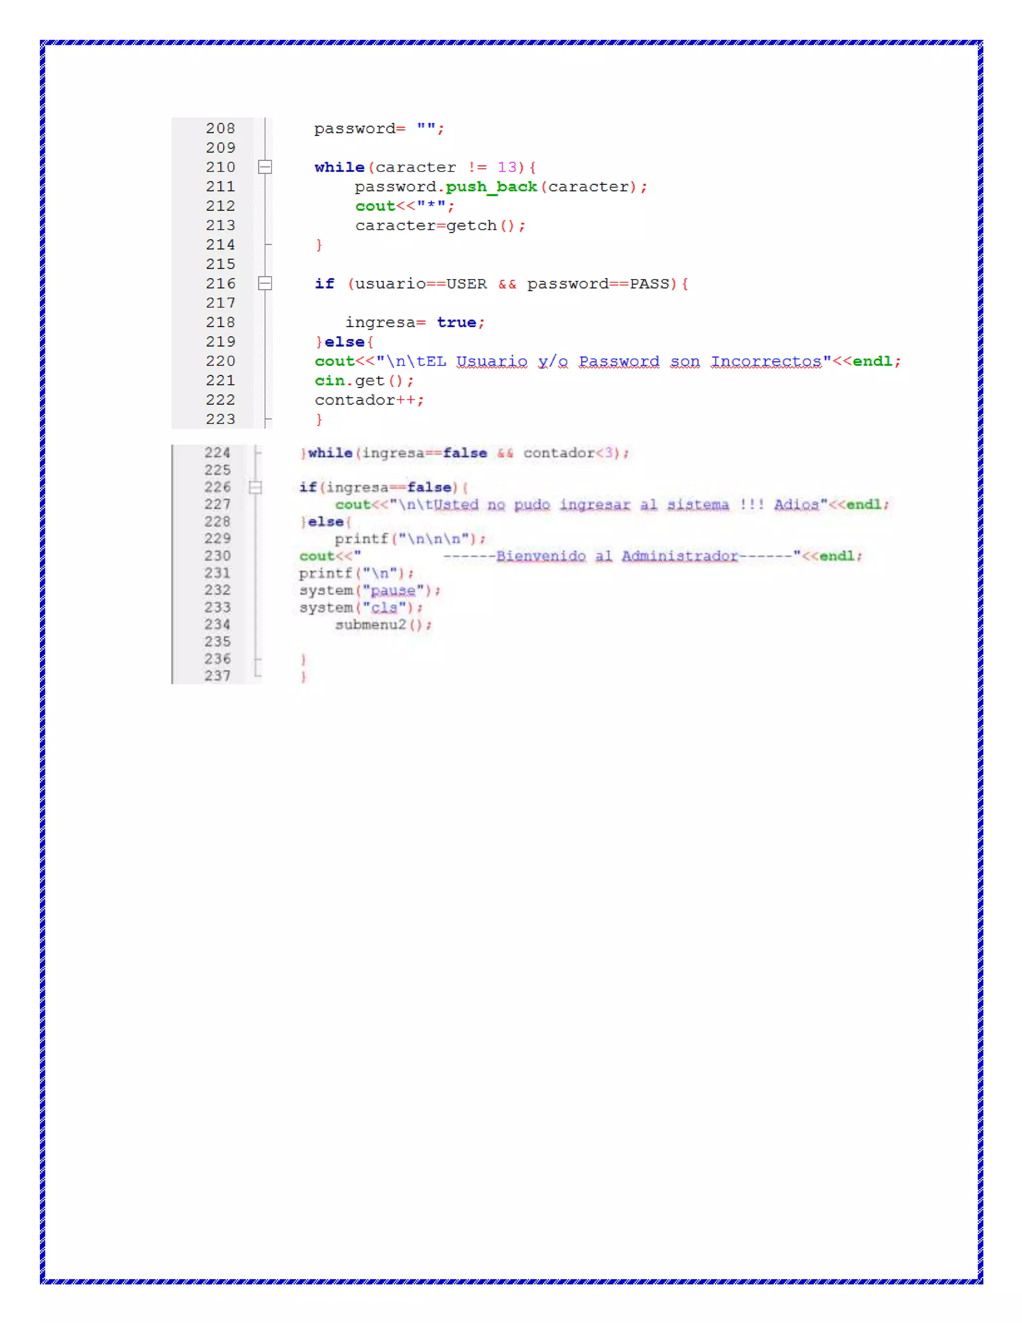
Task: Click the '}else{' on line 228
Action: (326, 522)
